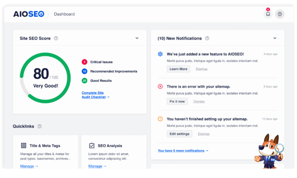This screenshot has height=178, width=297.
Task: Click the '3 days ago' timestamp
Action: [x=270, y=54]
